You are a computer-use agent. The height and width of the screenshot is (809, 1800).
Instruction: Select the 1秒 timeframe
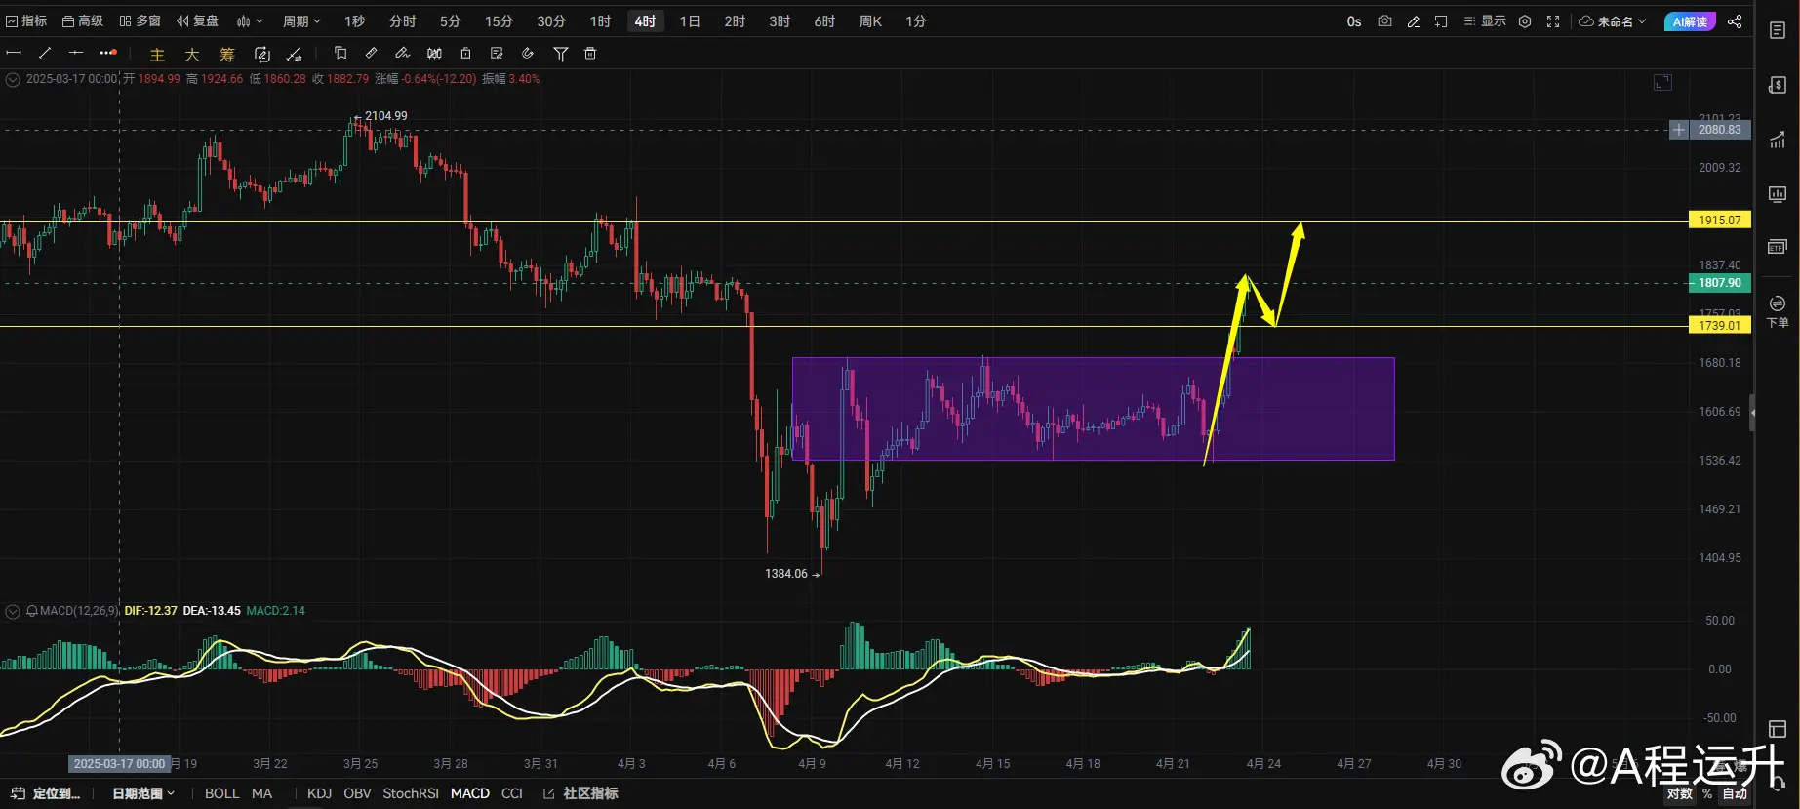pyautogui.click(x=354, y=21)
